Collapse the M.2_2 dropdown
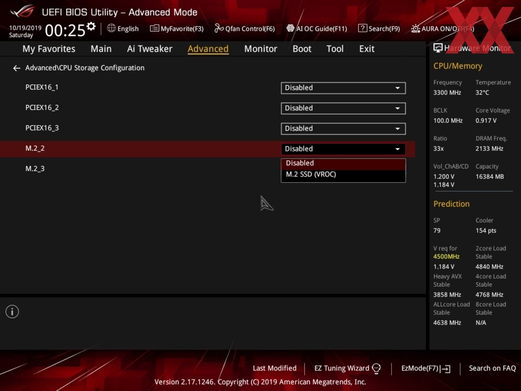 tap(343, 149)
